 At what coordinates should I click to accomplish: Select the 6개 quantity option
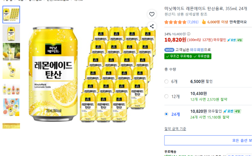pos(166,81)
